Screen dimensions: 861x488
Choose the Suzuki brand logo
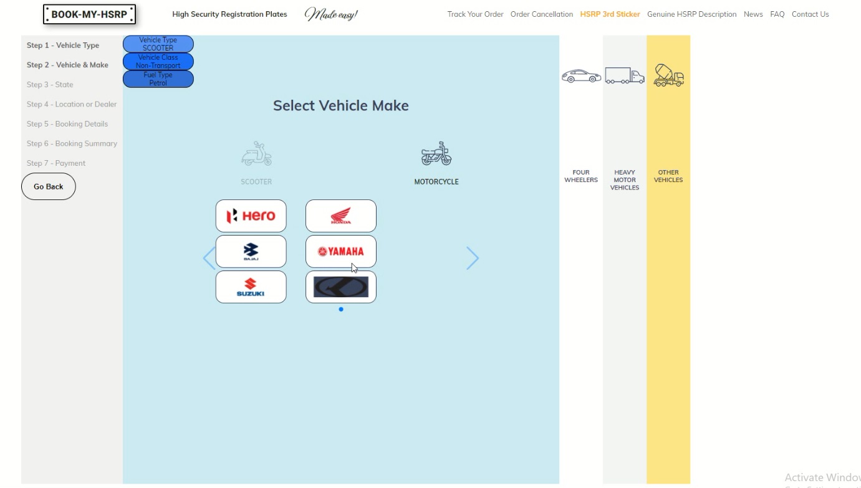[x=251, y=287]
